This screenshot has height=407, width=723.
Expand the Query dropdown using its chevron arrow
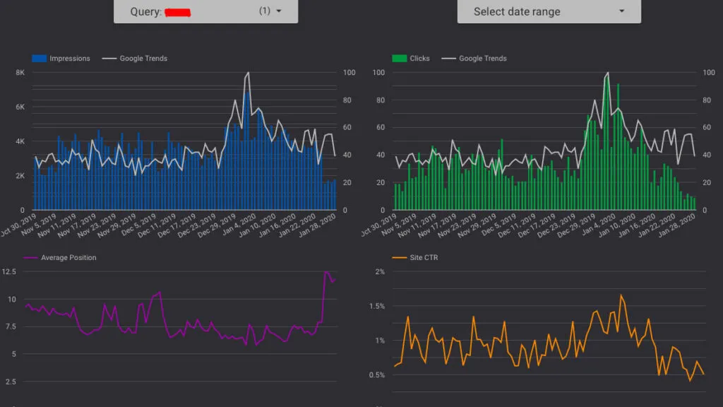pyautogui.click(x=278, y=11)
